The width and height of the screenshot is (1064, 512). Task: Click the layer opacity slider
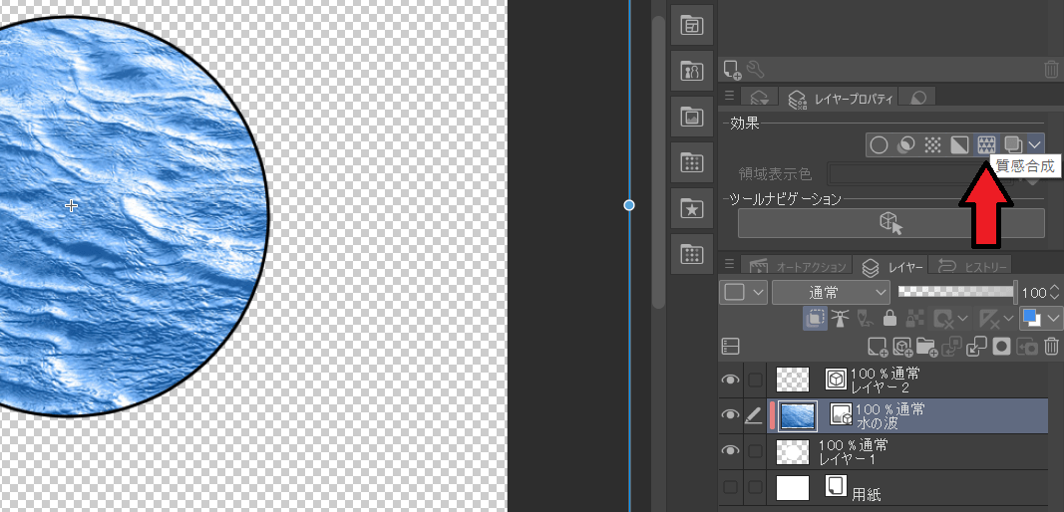pyautogui.click(x=955, y=292)
